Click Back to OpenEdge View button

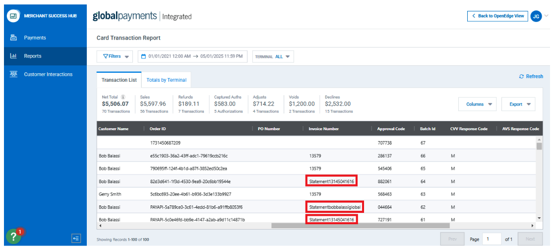(497, 16)
